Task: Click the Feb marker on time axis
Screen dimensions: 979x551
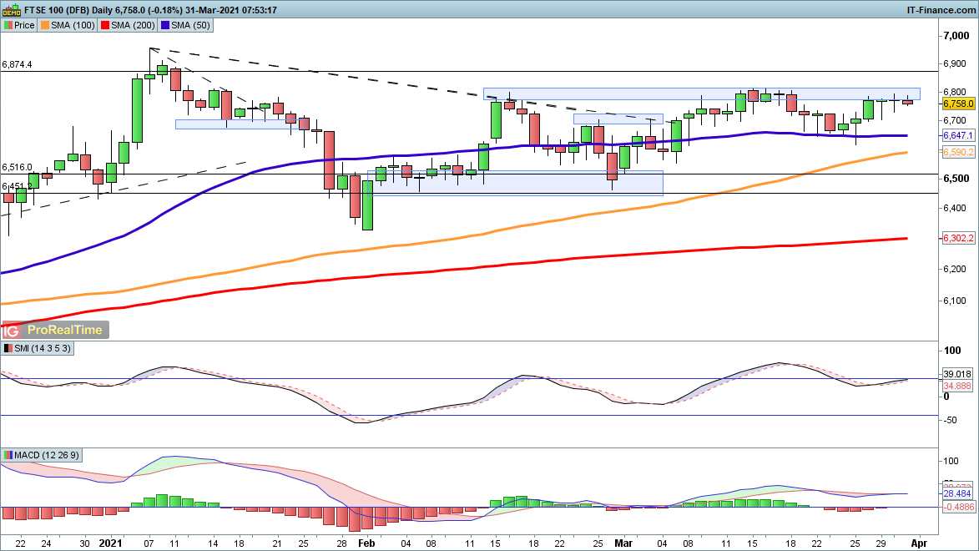Action: coord(367,542)
